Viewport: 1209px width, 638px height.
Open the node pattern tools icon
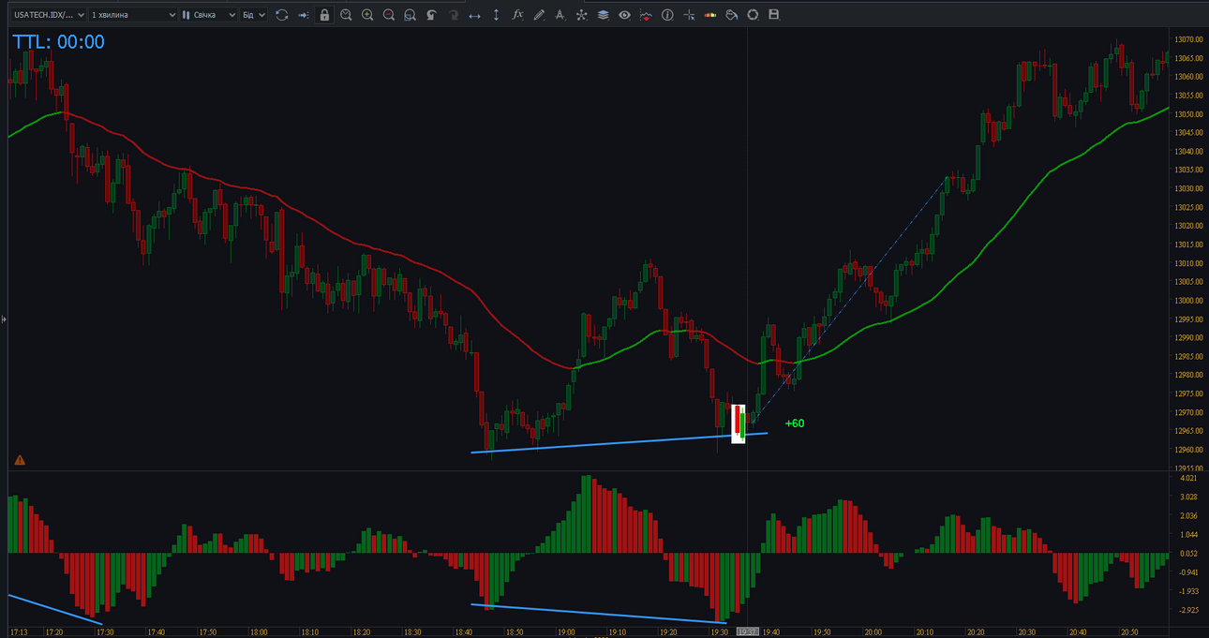click(582, 15)
